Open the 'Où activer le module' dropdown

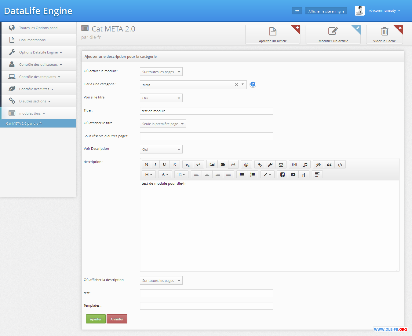(x=161, y=72)
